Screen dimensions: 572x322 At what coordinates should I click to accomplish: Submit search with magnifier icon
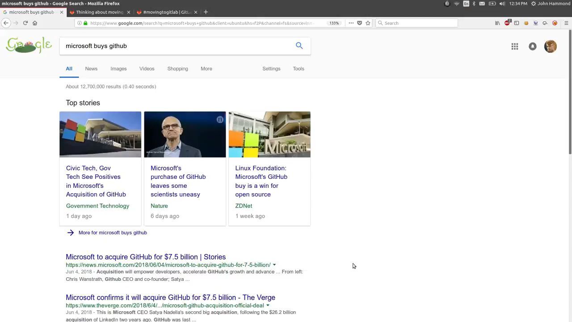tap(299, 46)
